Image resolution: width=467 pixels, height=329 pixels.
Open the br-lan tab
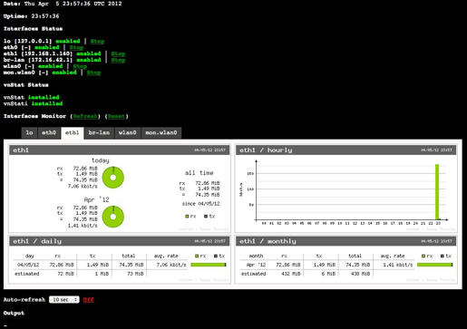coord(99,132)
